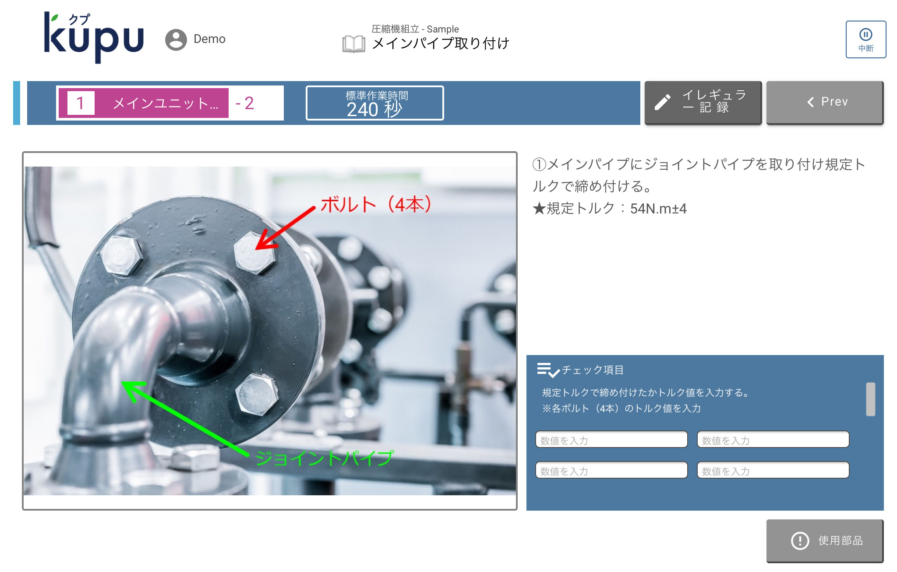
Task: Click the exclamation icon on 使用部品
Action: click(800, 540)
